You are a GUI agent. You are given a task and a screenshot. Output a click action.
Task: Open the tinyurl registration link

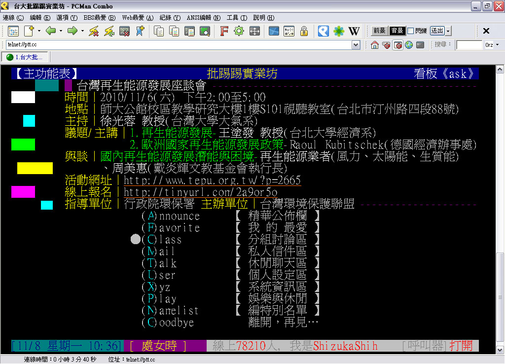click(200, 192)
